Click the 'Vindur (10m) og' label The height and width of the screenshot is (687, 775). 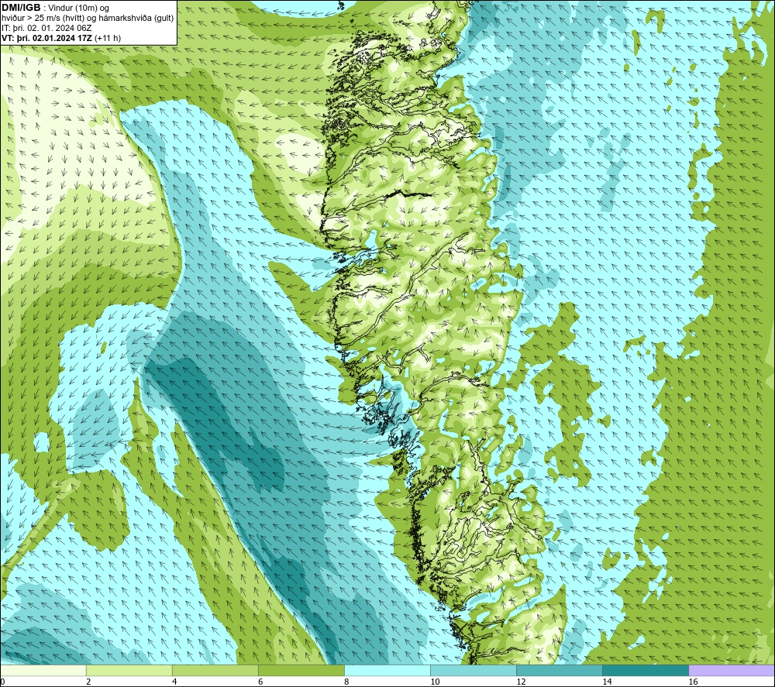pos(80,9)
